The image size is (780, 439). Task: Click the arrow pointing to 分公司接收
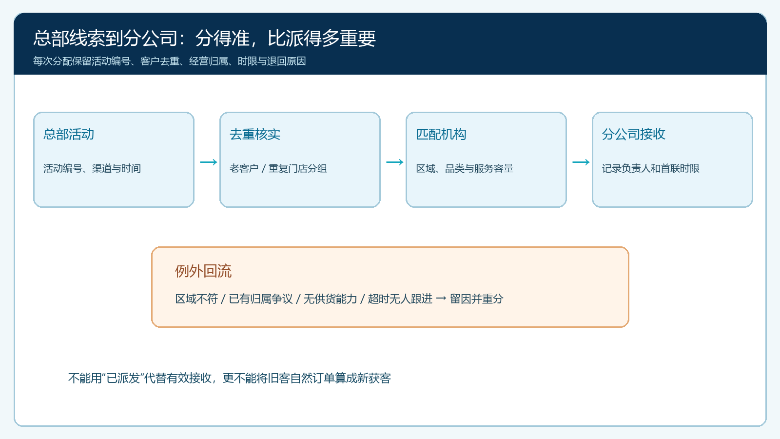[581, 162]
